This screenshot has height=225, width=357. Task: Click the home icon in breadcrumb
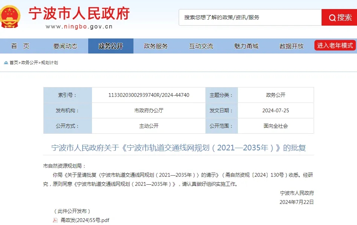click(6, 63)
